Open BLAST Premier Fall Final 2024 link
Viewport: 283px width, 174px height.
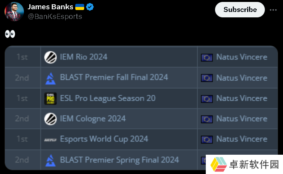pos(114,77)
